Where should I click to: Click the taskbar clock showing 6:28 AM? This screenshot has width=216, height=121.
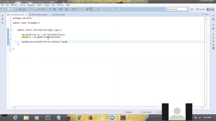[207, 117]
